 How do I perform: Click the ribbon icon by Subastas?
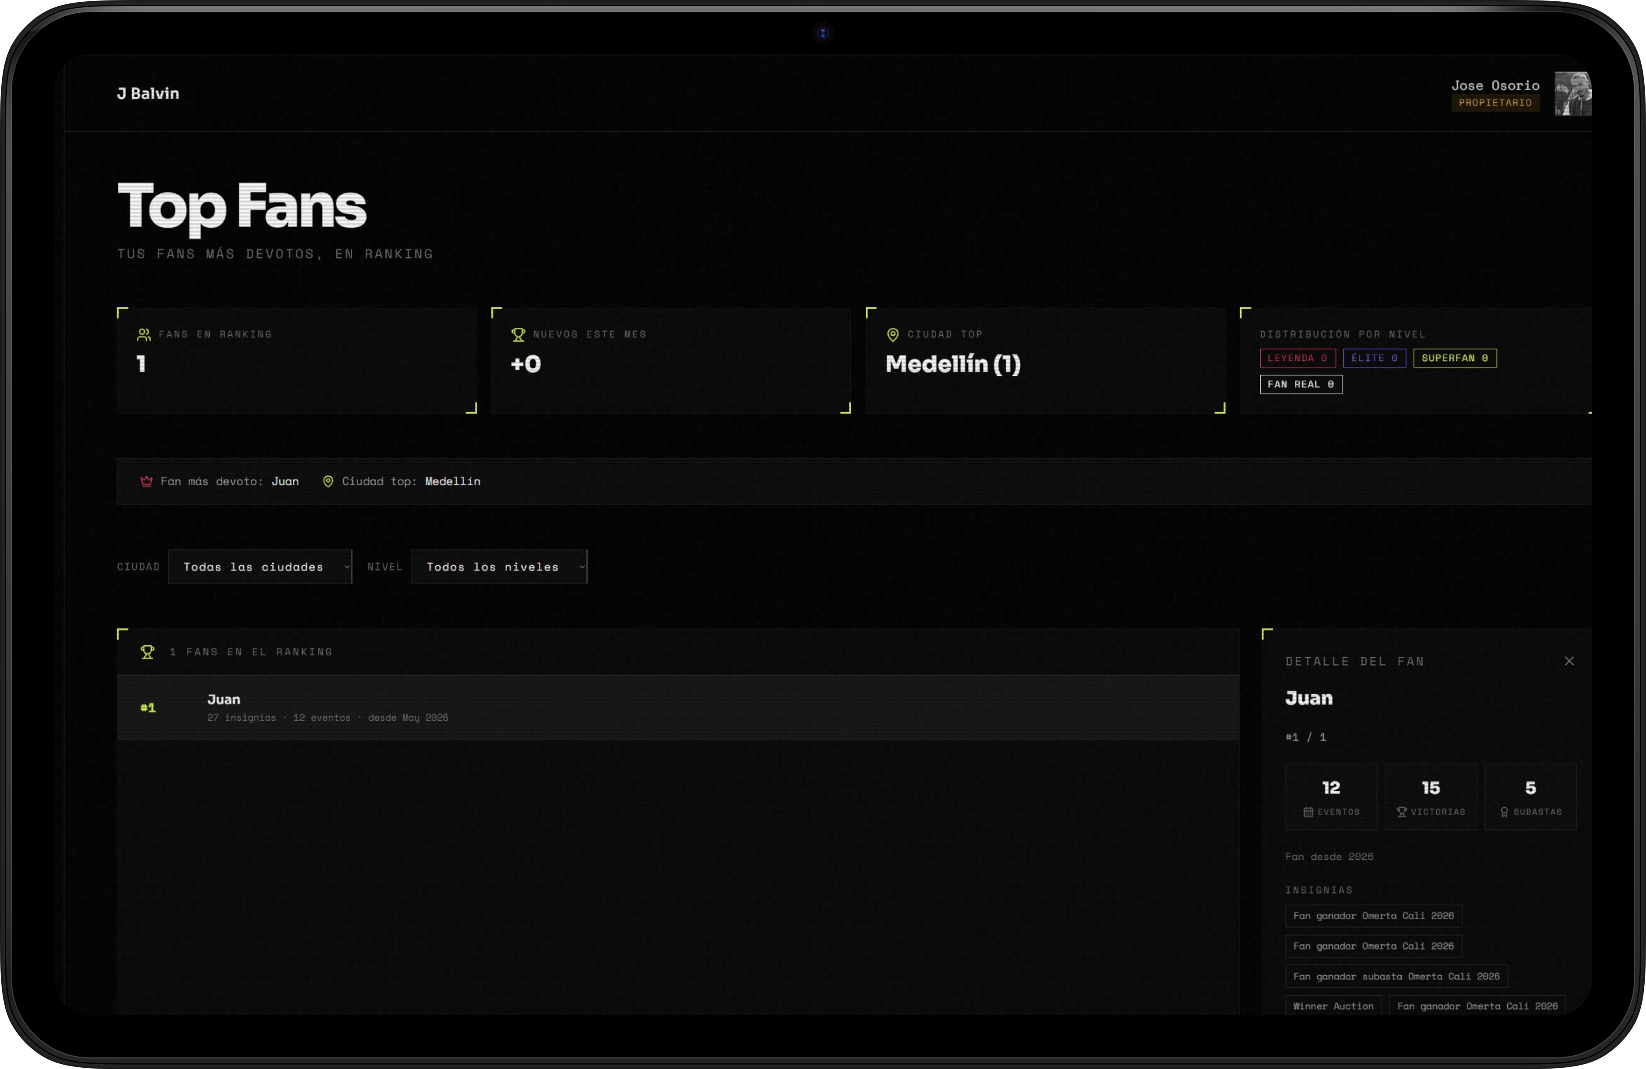(1504, 812)
